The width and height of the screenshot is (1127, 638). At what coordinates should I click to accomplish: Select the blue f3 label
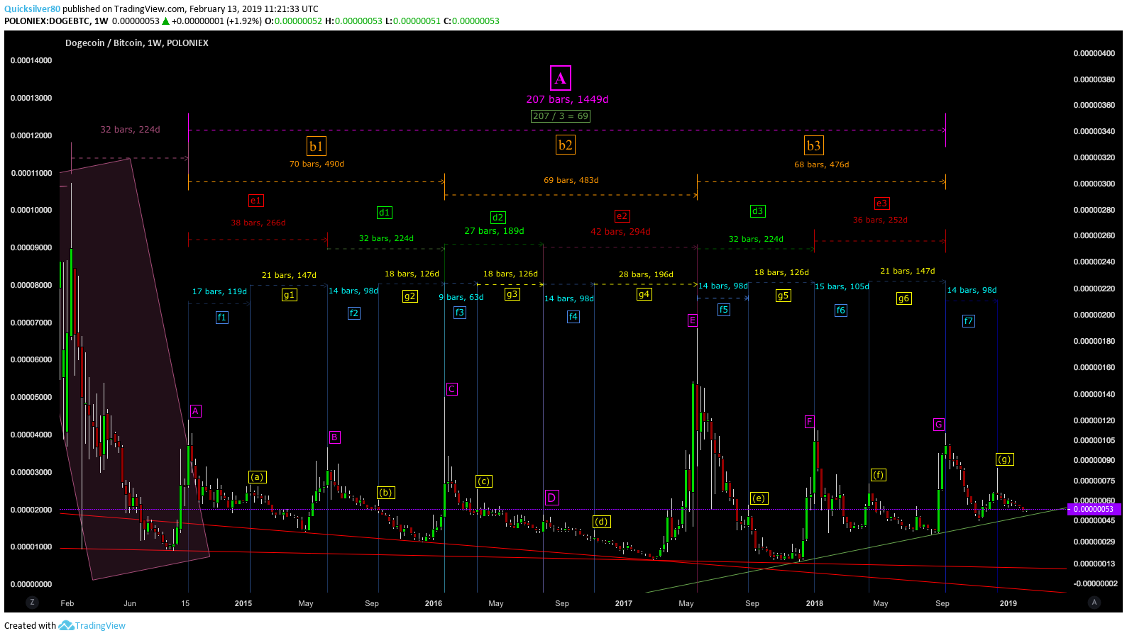[x=460, y=313]
